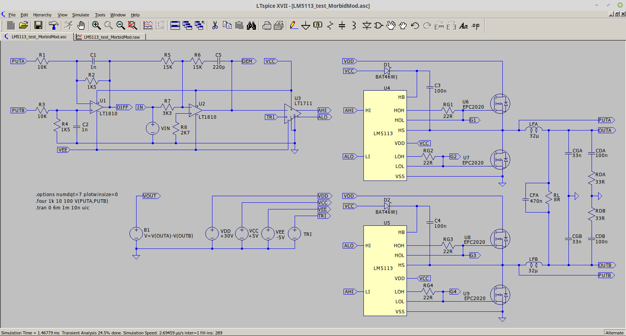Click the DIFF net label
626x336 pixels.
[124, 107]
